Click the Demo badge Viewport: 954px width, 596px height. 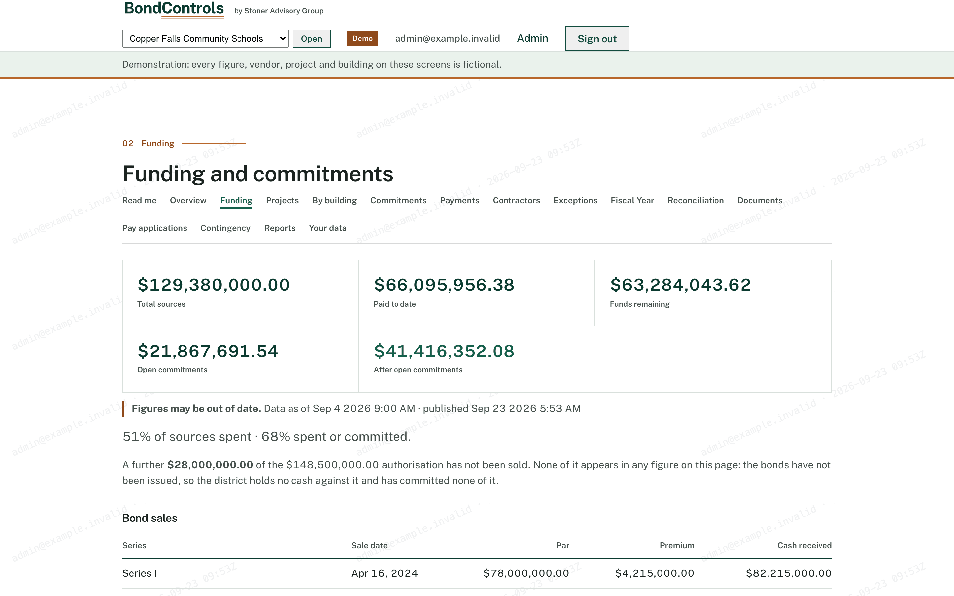click(362, 39)
